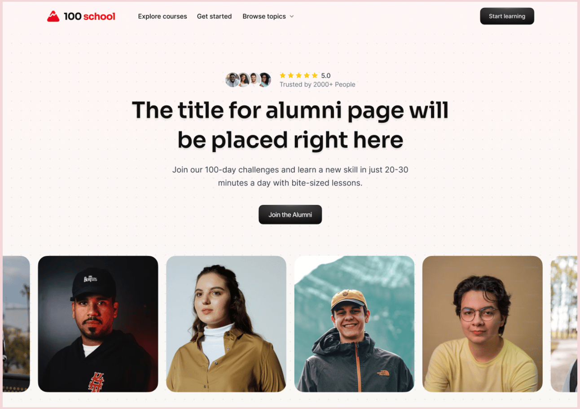Open photo of smiling man in yellow cap
This screenshot has width=580, height=409.
(x=354, y=324)
